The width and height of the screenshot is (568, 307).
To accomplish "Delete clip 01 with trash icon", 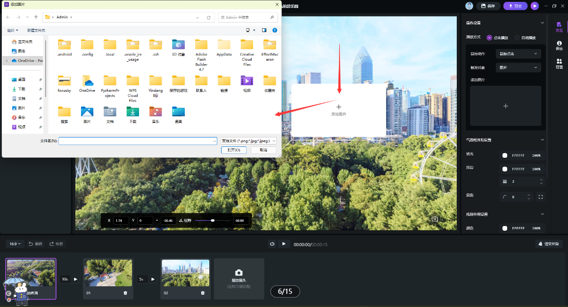I will (125, 293).
